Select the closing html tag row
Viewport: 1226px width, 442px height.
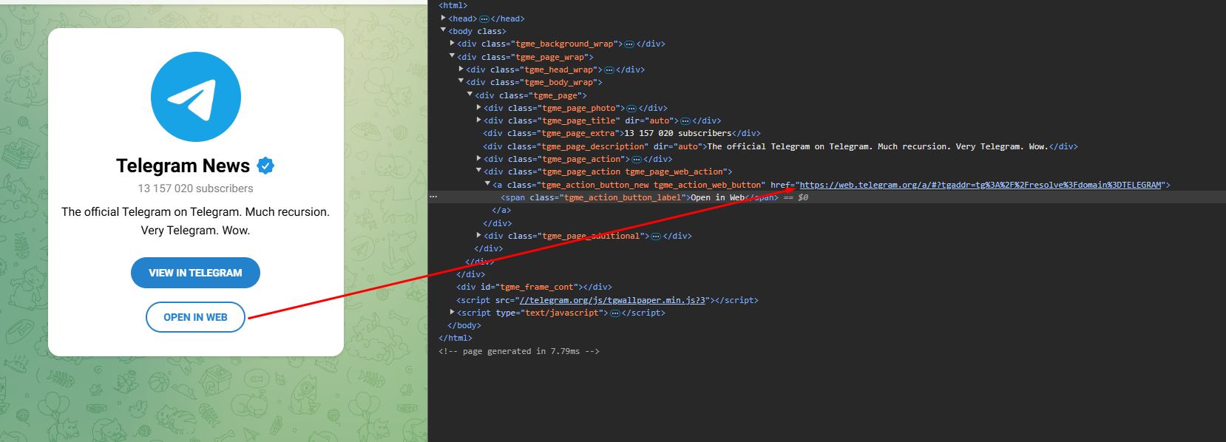point(455,338)
